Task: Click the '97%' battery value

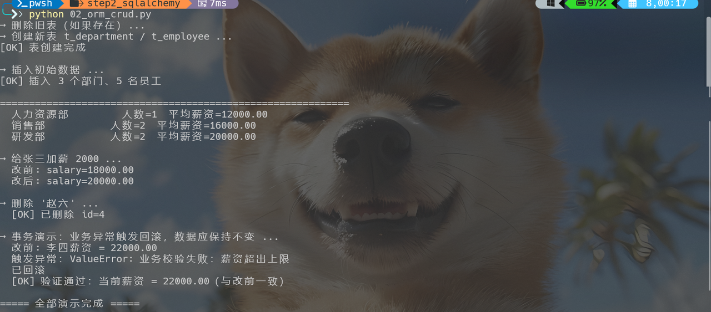Action: pos(597,3)
